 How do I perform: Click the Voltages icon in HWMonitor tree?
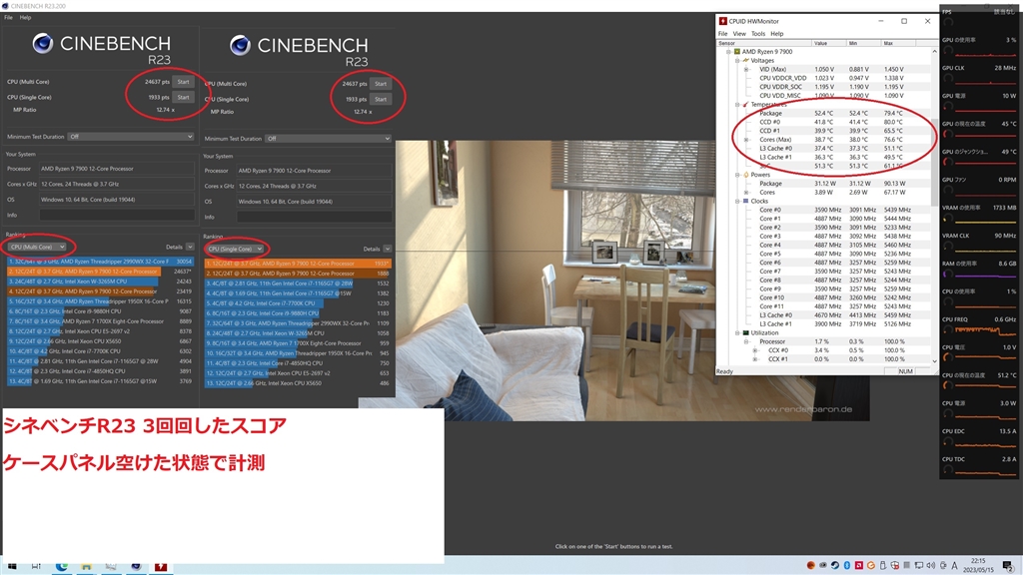[x=745, y=60]
